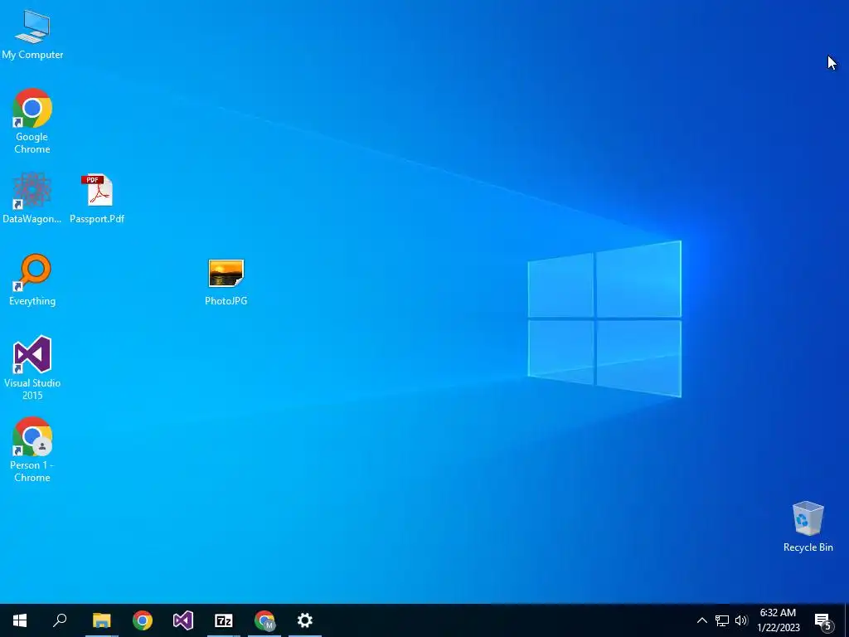Screen dimensions: 849x637
Task: Open network status tray icon
Action: (722, 620)
